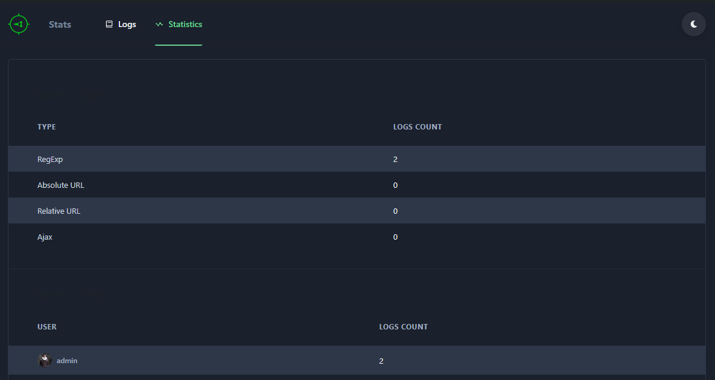Select the RegExp type row

pos(357,159)
